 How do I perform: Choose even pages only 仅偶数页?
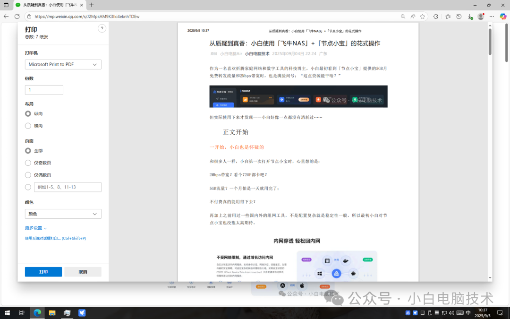point(28,175)
